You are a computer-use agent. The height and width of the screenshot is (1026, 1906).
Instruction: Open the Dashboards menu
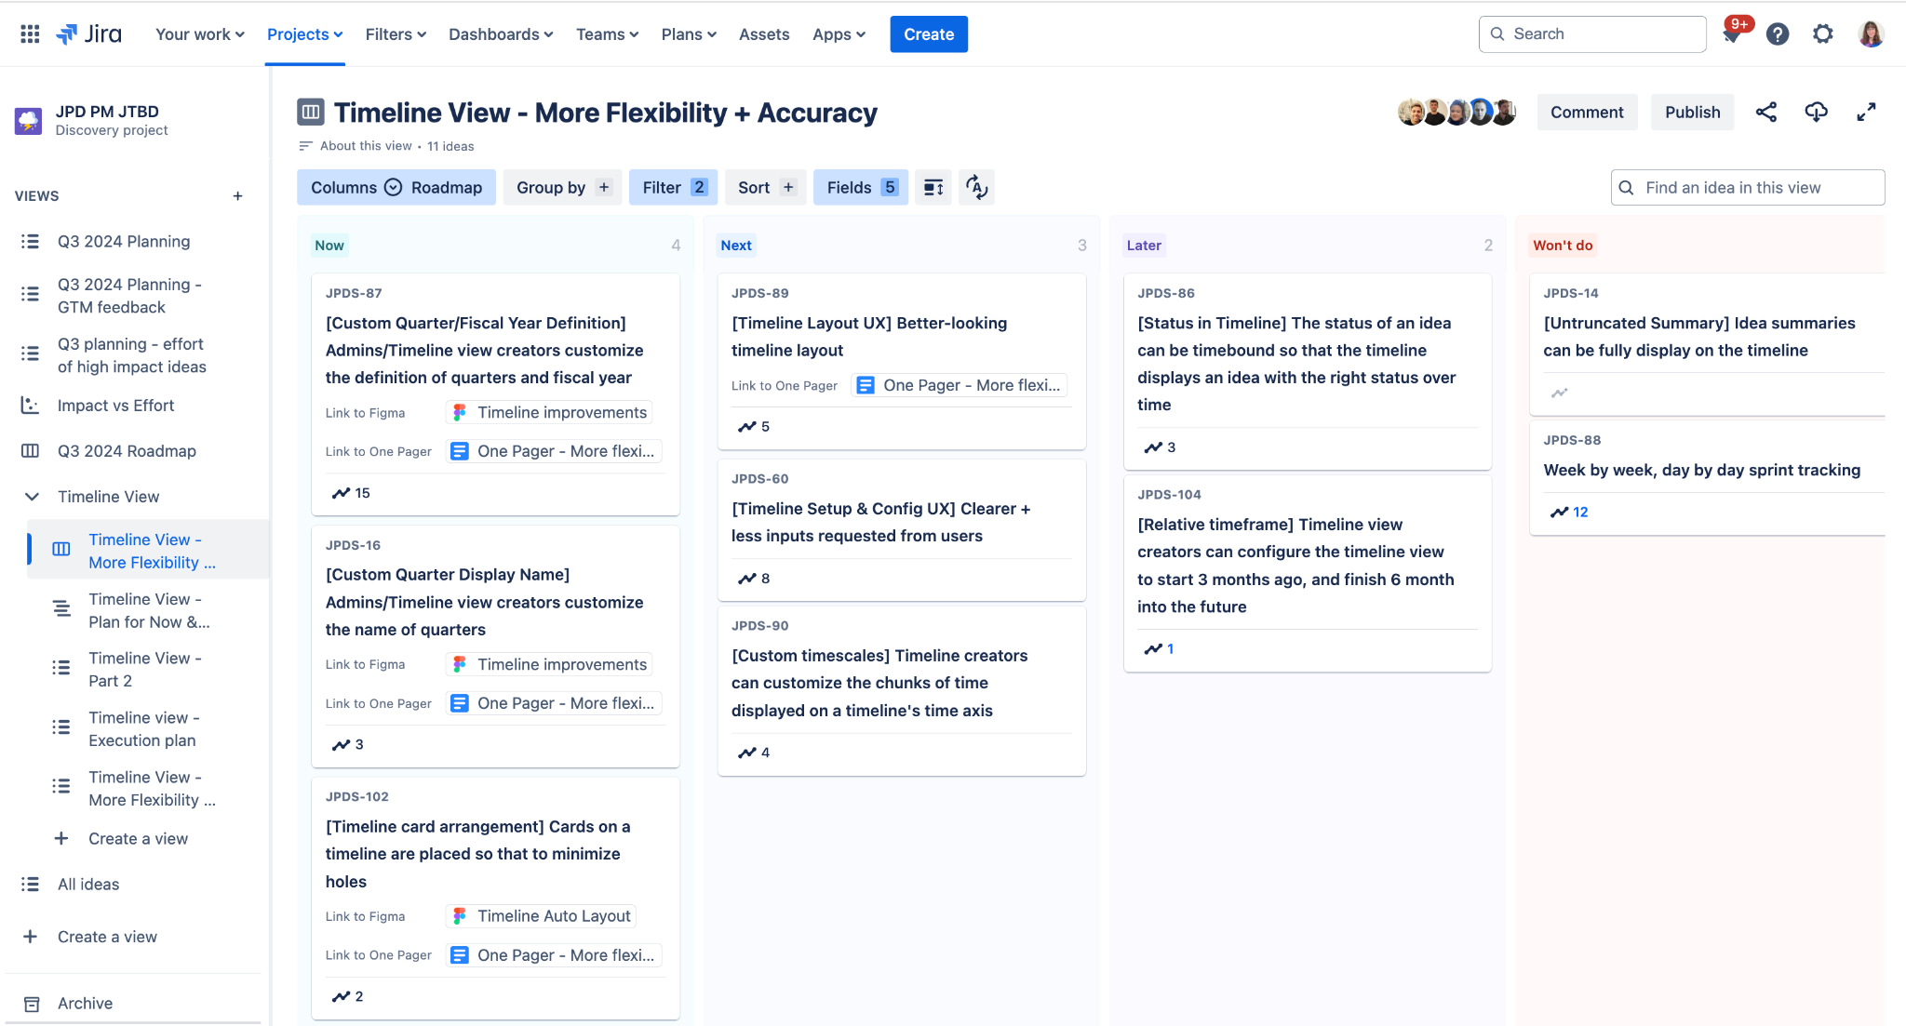tap(501, 34)
